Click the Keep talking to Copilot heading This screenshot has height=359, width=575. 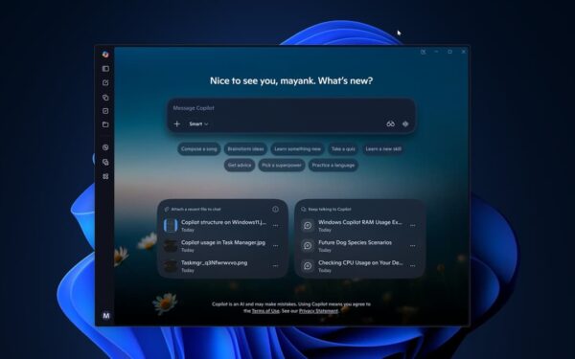tap(330, 209)
